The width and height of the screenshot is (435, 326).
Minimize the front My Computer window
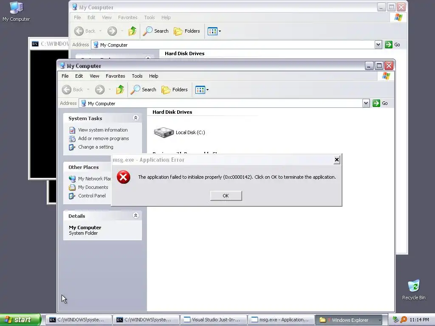tap(369, 66)
